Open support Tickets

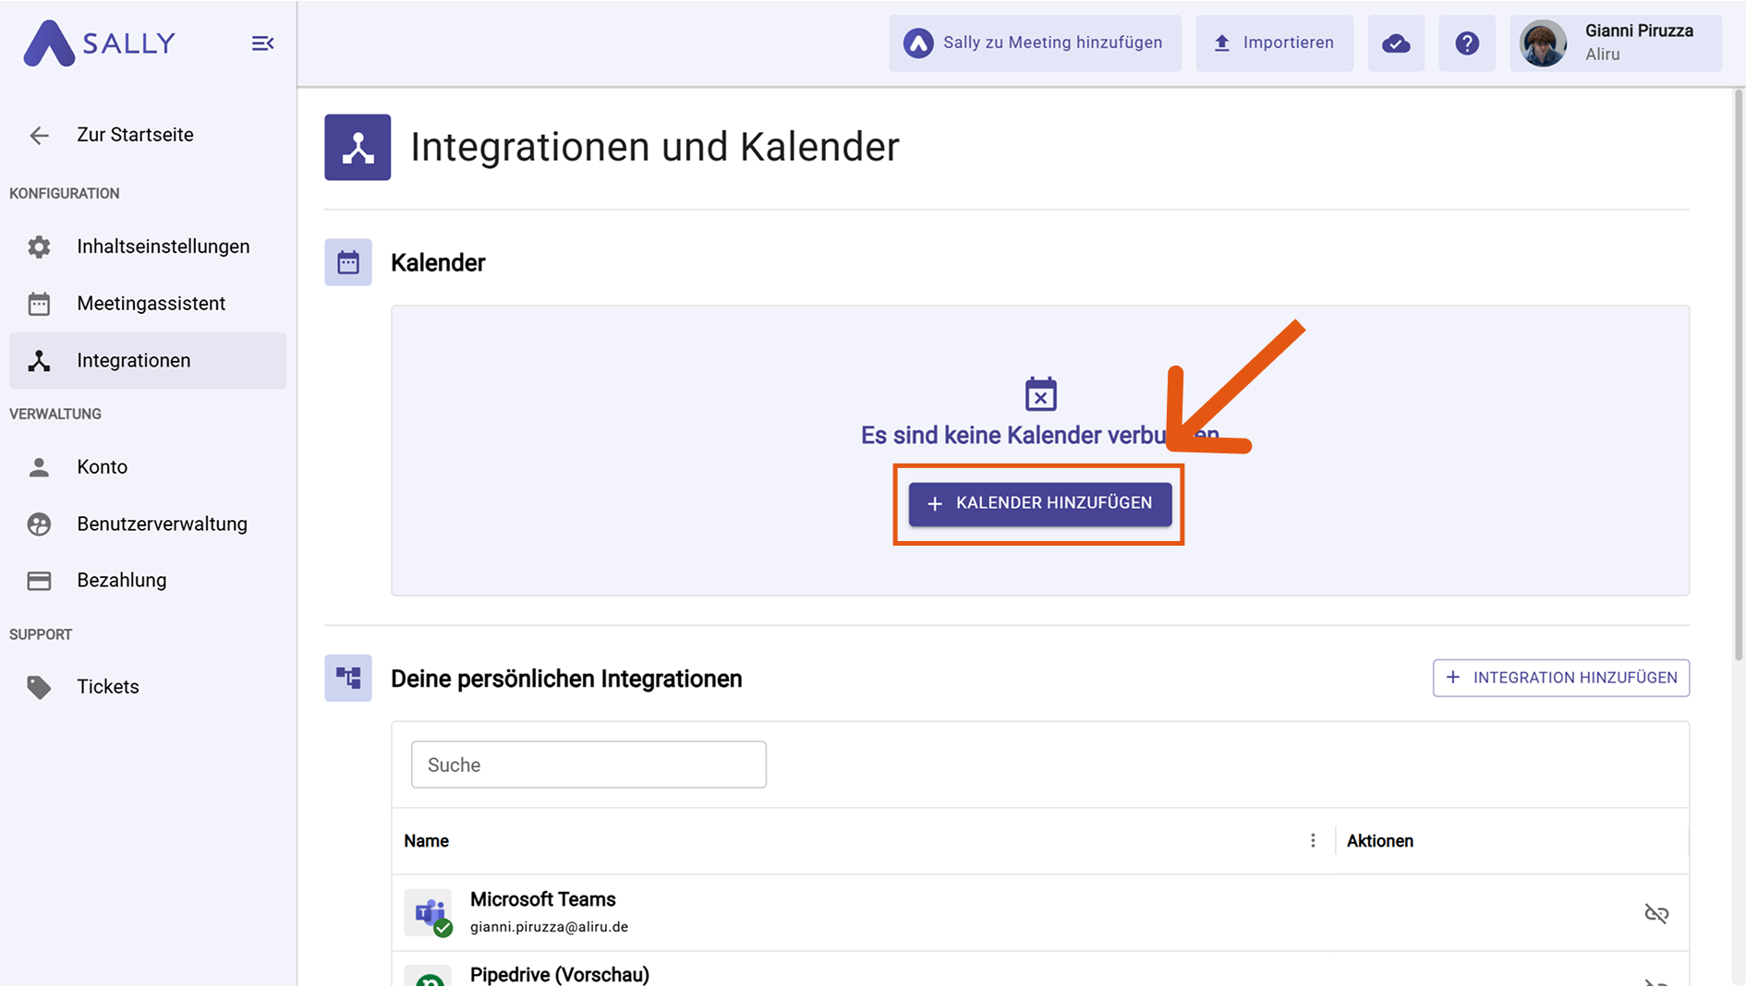click(107, 687)
